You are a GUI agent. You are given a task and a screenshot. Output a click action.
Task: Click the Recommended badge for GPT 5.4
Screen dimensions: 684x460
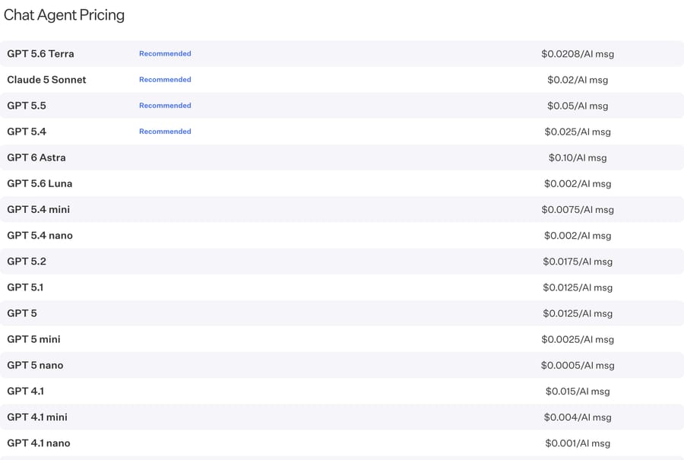pyautogui.click(x=165, y=132)
